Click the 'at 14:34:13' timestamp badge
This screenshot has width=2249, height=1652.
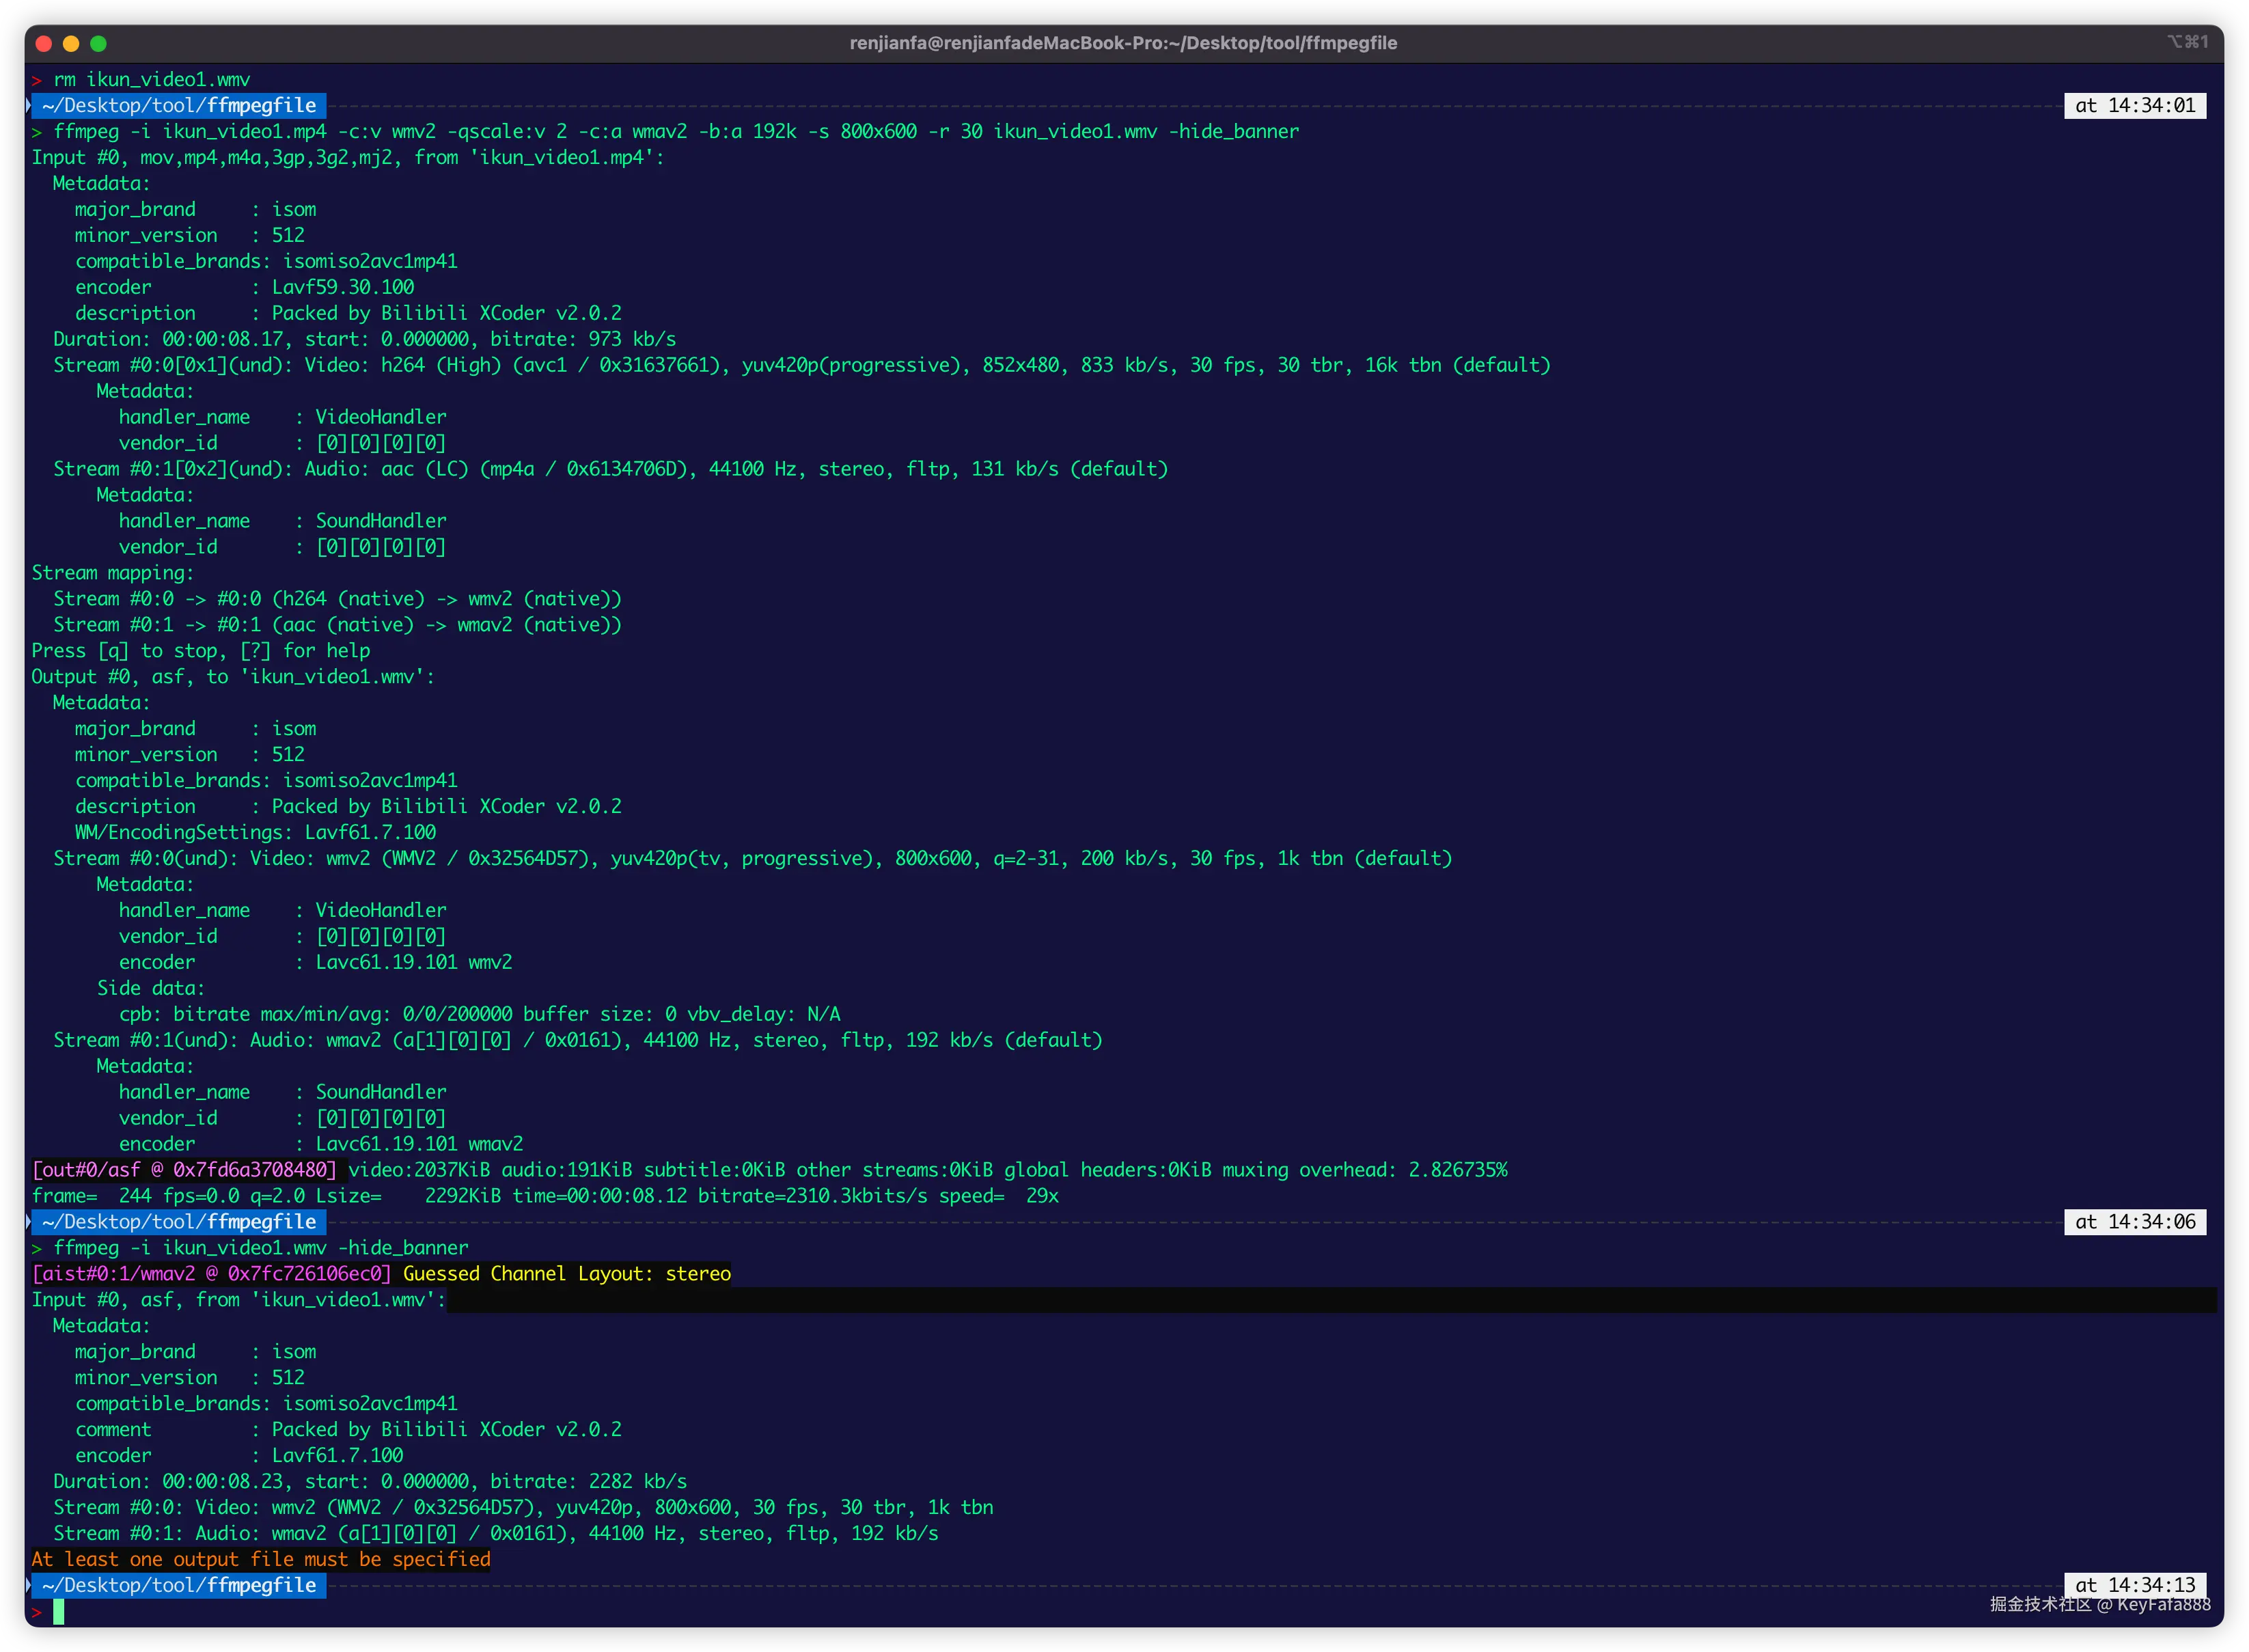click(x=2134, y=1585)
